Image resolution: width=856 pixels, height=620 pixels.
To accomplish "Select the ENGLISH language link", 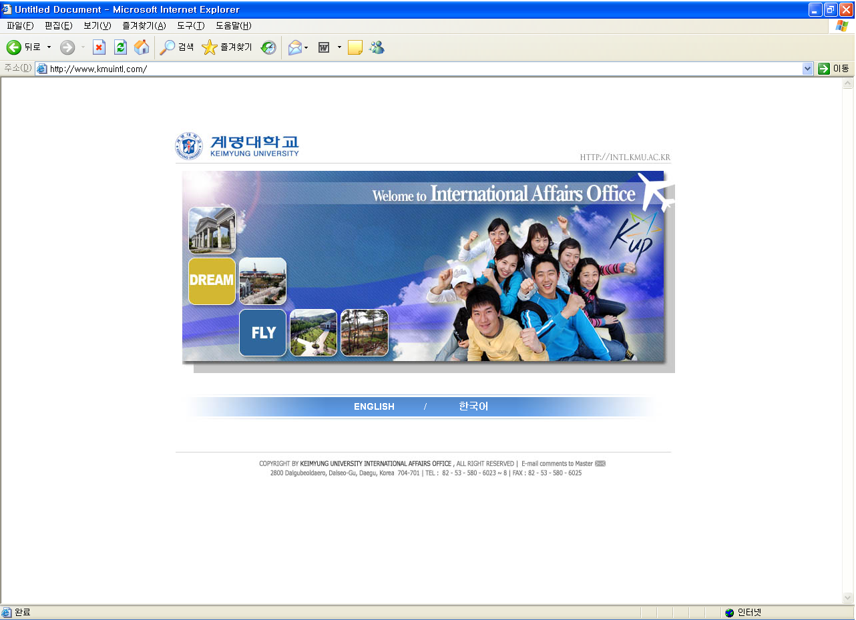I will [374, 406].
